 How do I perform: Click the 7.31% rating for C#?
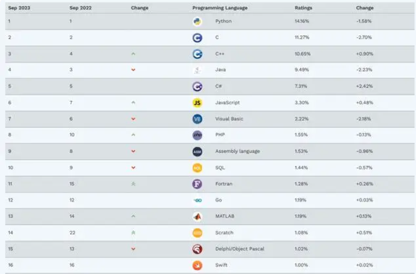[301, 87]
